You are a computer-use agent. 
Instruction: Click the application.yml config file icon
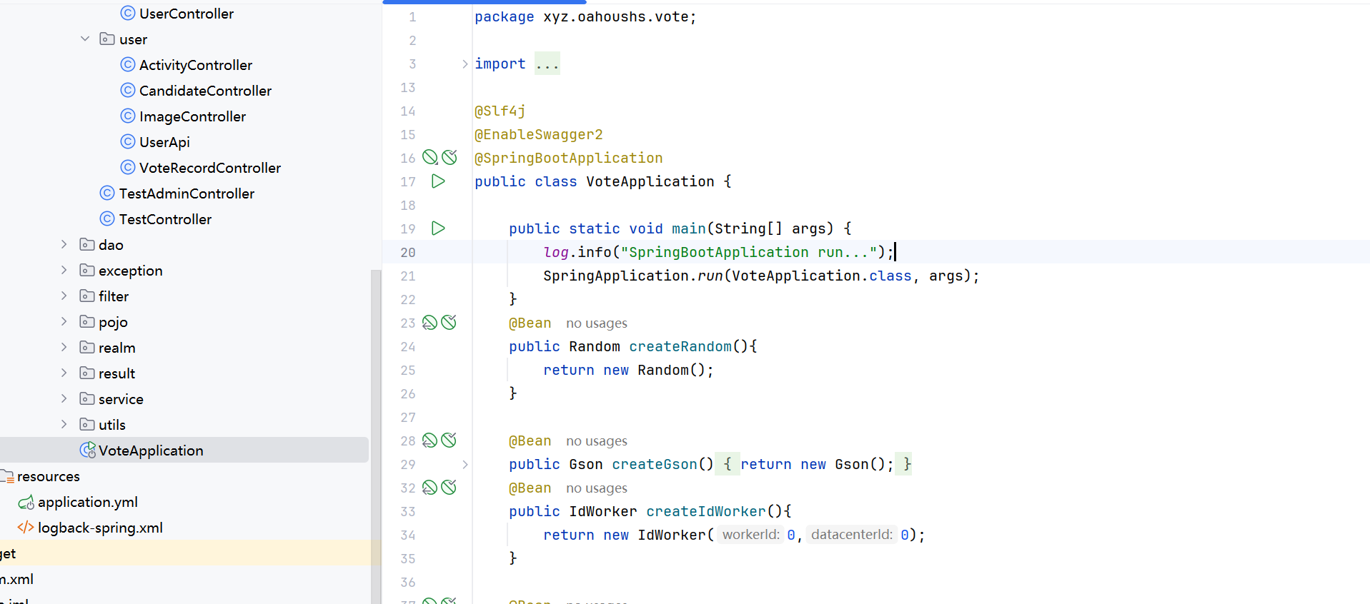[26, 503]
